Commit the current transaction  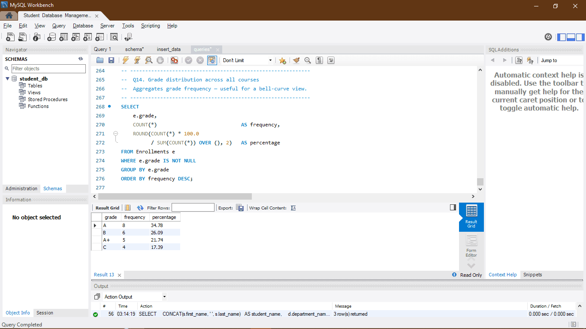[188, 60]
